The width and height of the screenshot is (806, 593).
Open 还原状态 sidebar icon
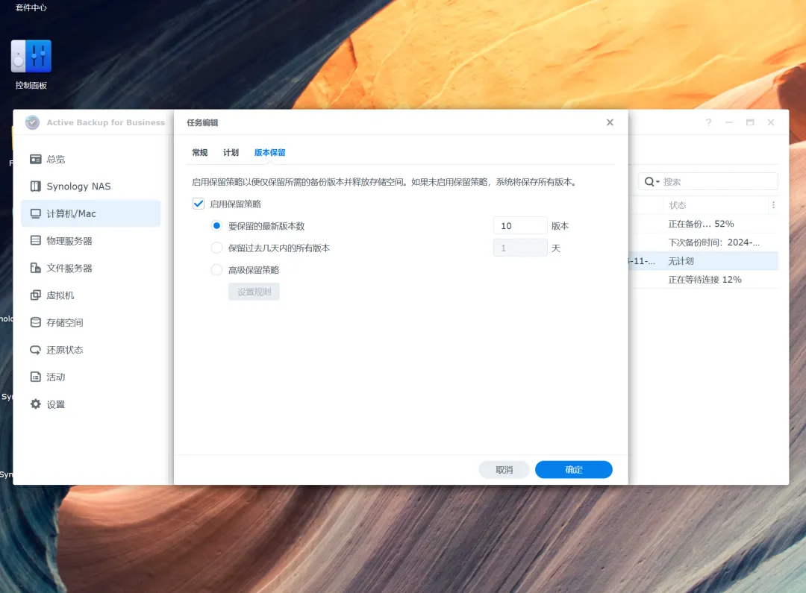36,349
